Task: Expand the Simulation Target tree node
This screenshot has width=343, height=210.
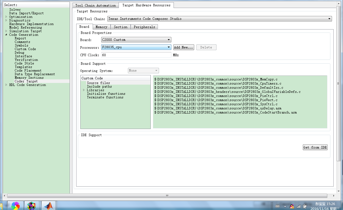Action: (6, 31)
